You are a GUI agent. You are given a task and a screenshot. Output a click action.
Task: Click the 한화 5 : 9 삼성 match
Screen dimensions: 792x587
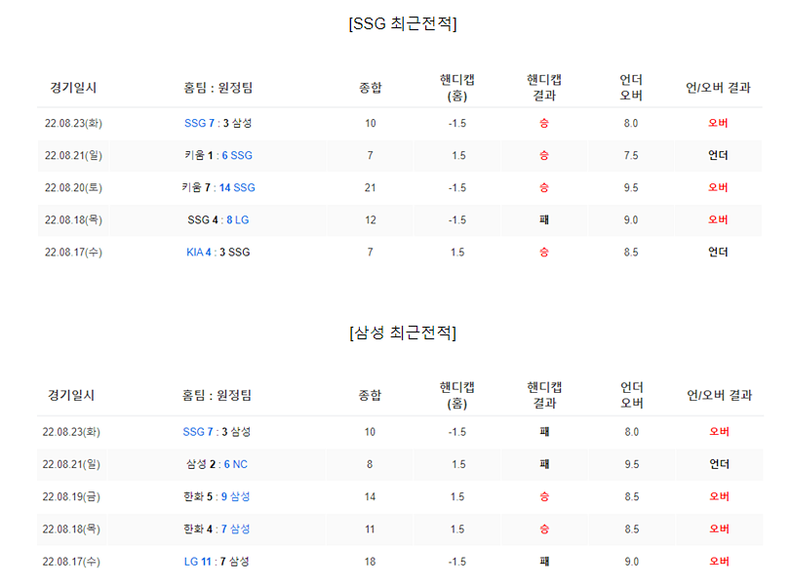(217, 496)
